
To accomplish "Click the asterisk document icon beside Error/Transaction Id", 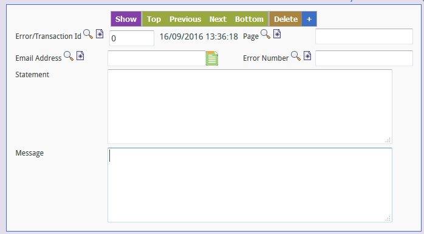I will (100, 34).
